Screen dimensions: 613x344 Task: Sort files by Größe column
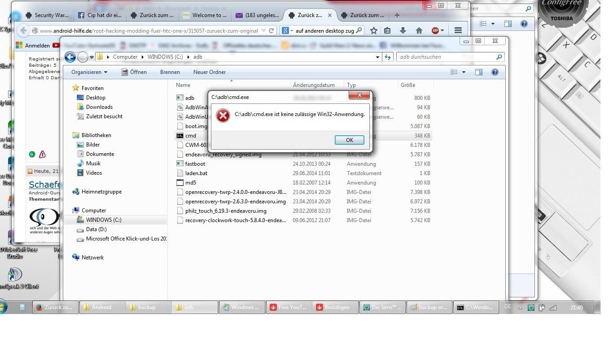(x=408, y=85)
